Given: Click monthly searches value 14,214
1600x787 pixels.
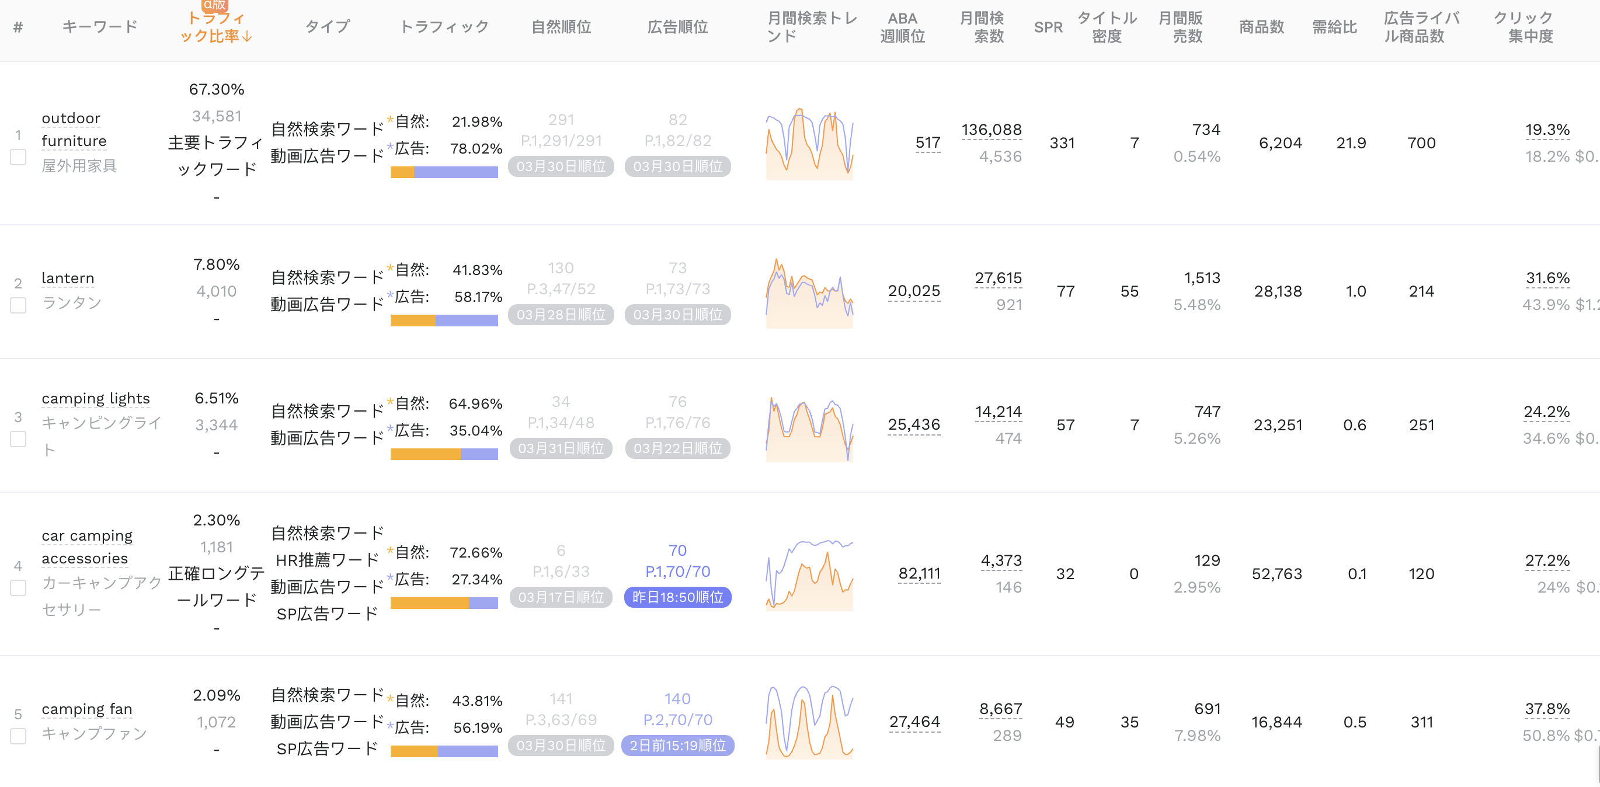Looking at the screenshot, I should click(999, 412).
